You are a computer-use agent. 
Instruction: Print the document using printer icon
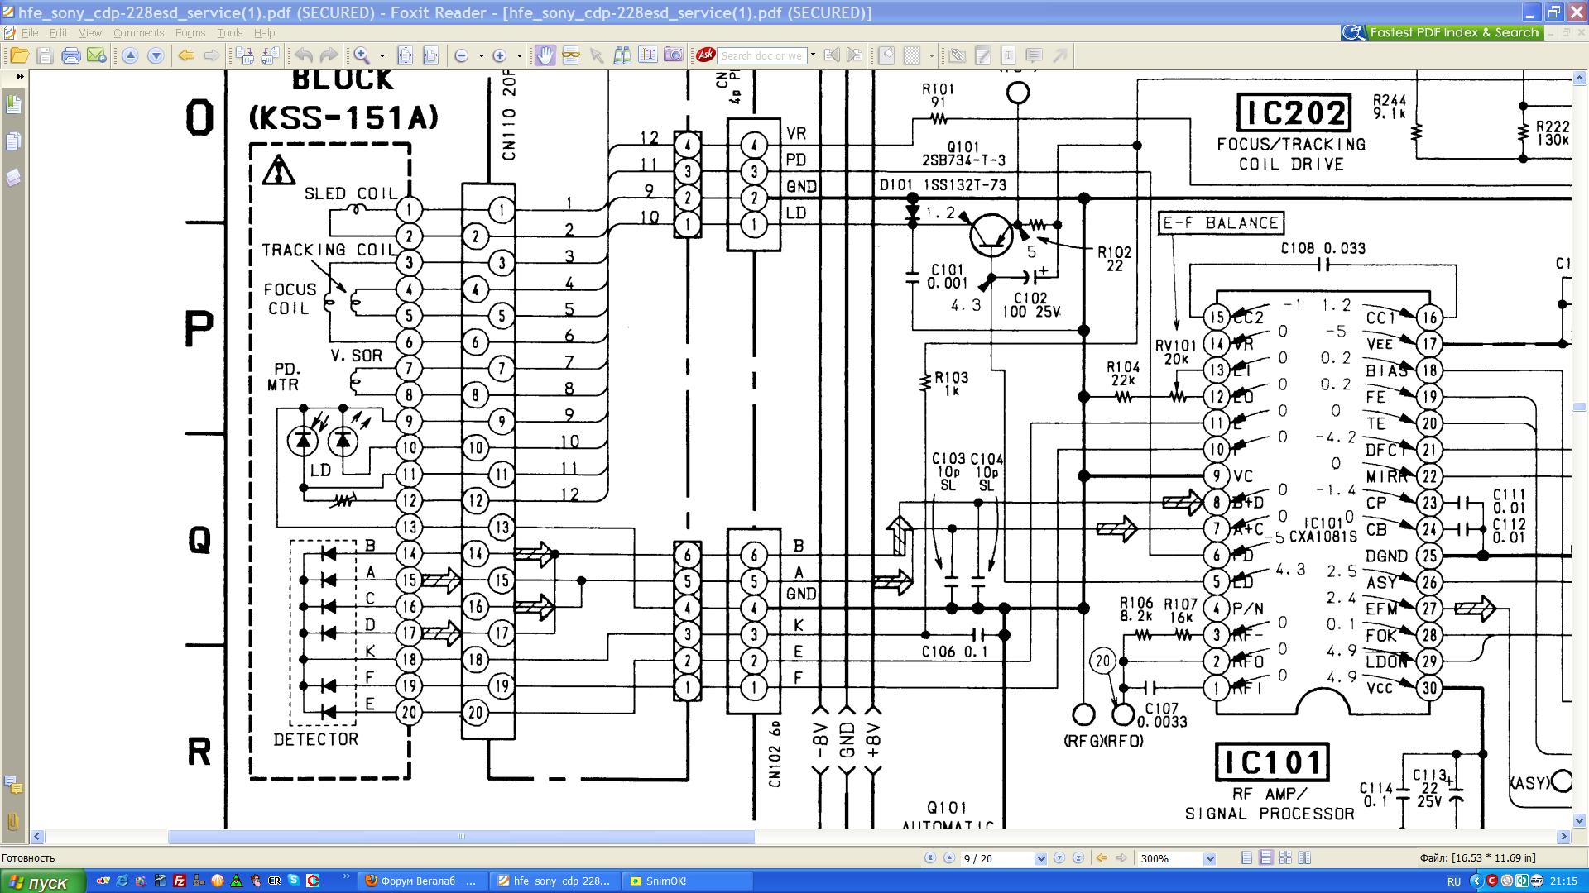tap(71, 55)
